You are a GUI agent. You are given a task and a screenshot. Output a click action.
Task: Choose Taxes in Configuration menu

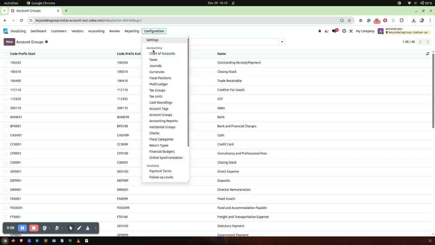[153, 60]
